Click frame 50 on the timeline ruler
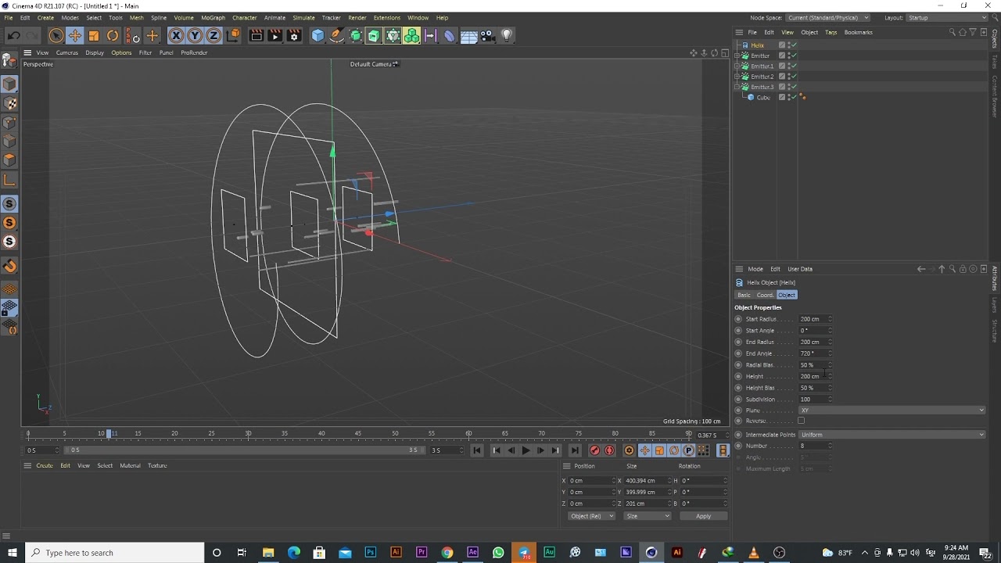 [x=395, y=433]
